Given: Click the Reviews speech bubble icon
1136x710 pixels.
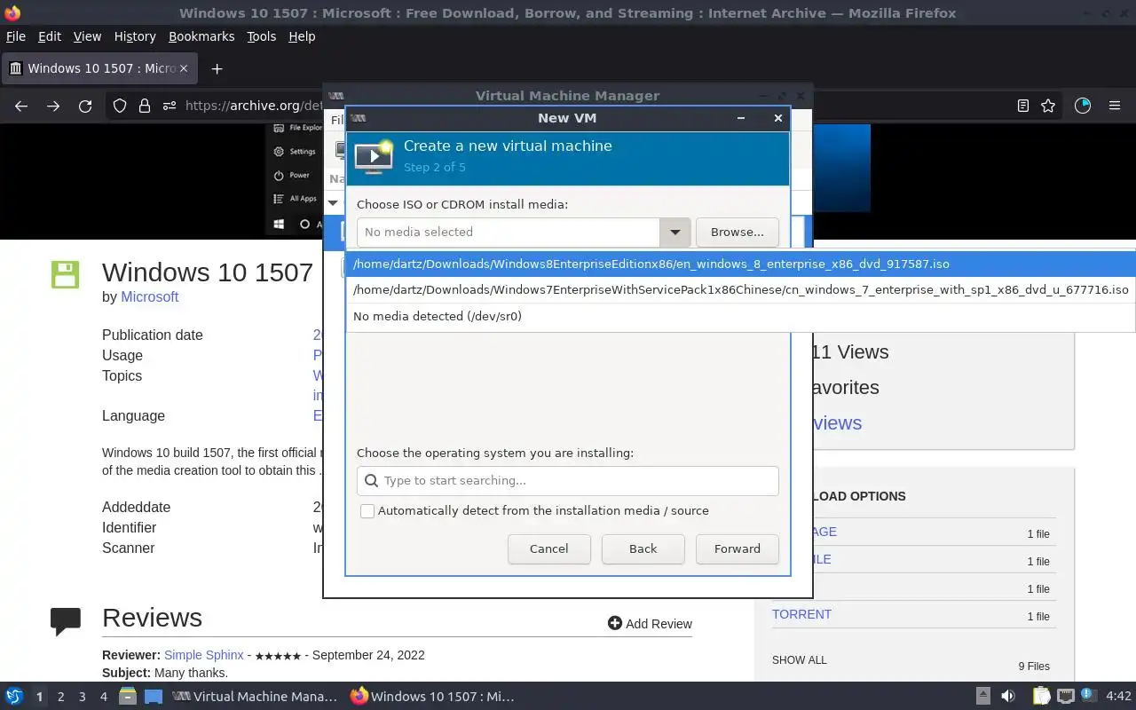Looking at the screenshot, I should (x=66, y=621).
